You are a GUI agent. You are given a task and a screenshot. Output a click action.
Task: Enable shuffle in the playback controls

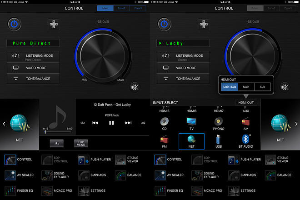(x=143, y=123)
